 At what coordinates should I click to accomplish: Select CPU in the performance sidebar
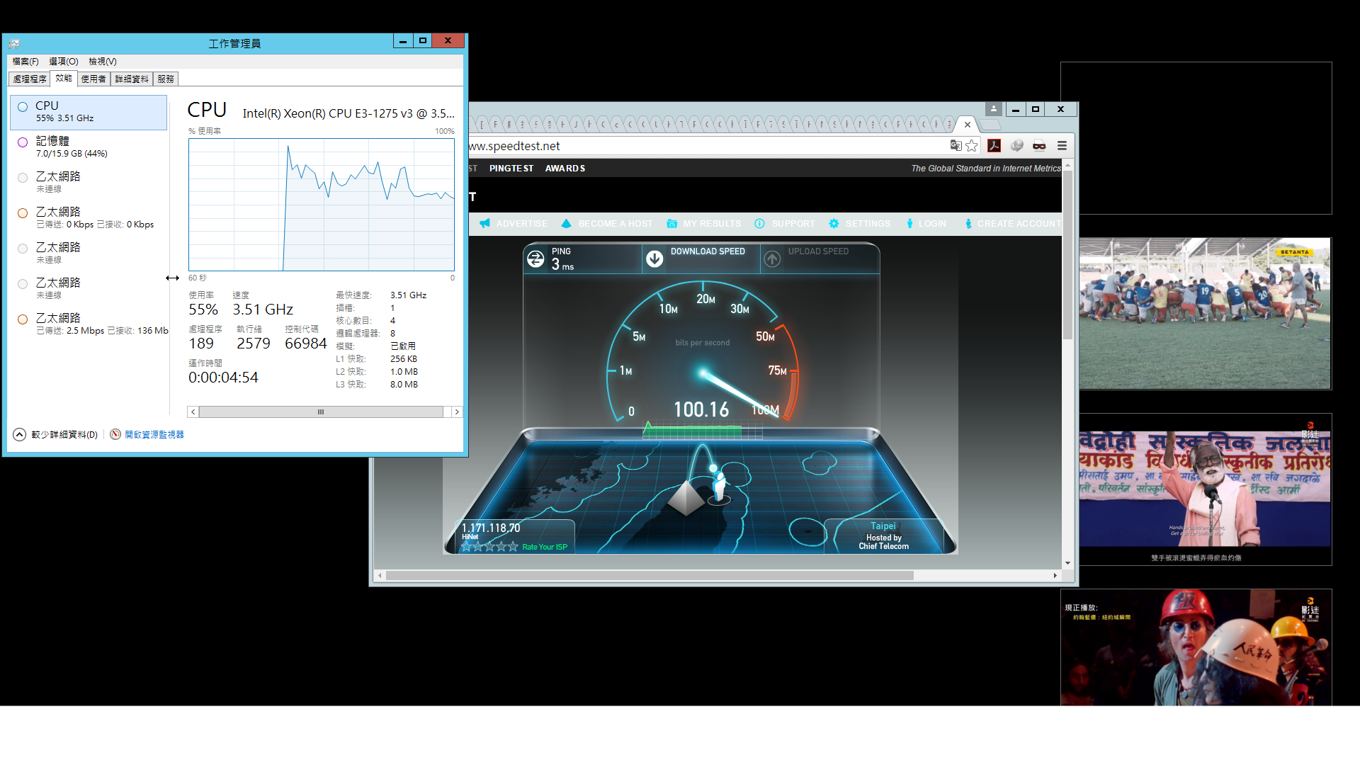[x=89, y=112]
